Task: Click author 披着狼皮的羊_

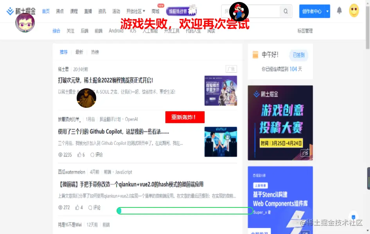Action: click(69, 119)
